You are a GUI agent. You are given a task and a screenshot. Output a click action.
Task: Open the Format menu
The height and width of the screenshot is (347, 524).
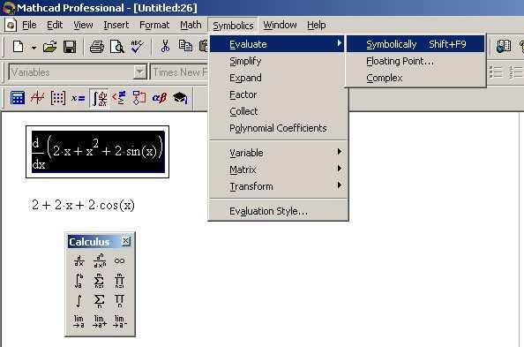[x=154, y=25]
